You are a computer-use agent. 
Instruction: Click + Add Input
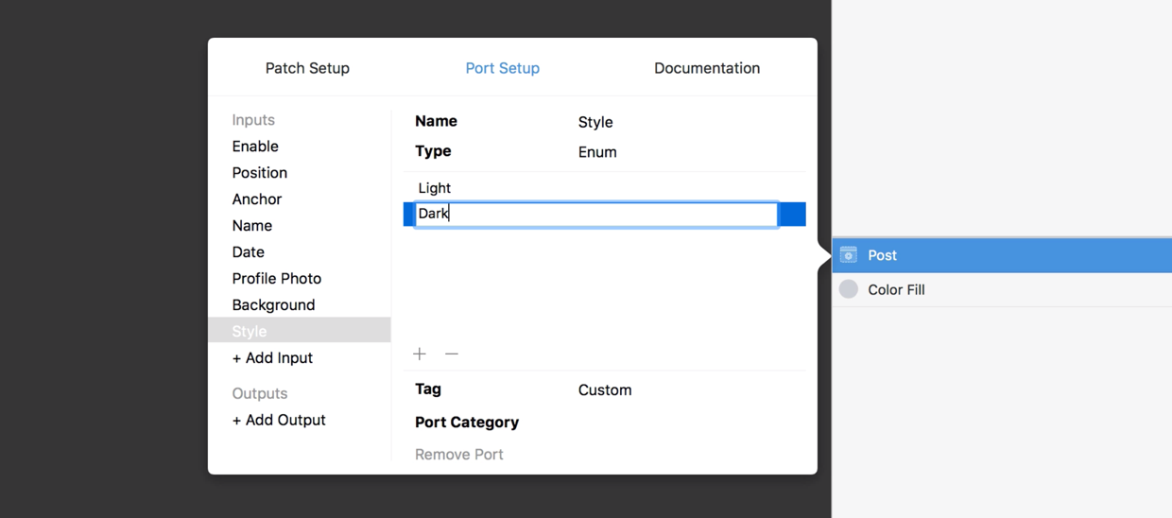[x=272, y=358]
